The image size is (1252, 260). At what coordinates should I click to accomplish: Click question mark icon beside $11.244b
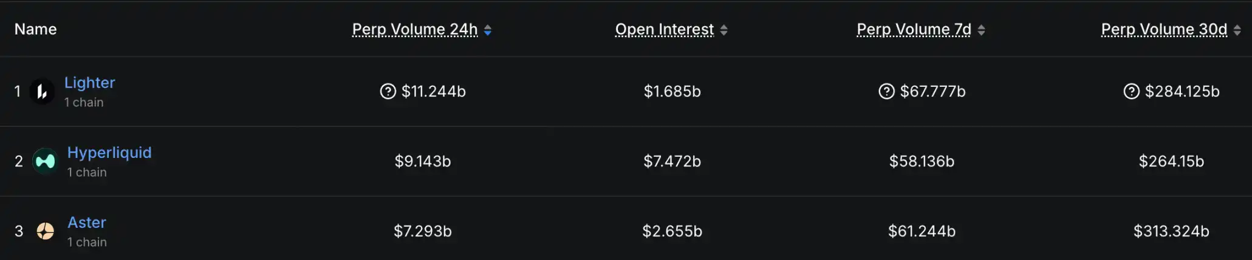[x=388, y=91]
